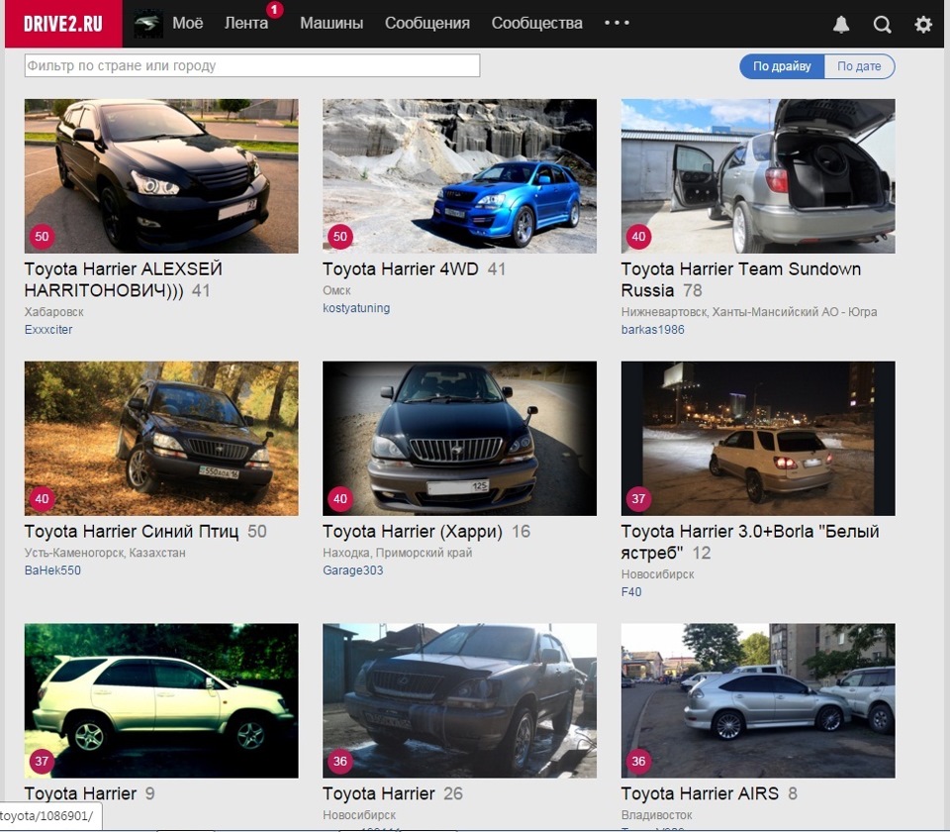Open the white Harrier side-view photo

(161, 700)
